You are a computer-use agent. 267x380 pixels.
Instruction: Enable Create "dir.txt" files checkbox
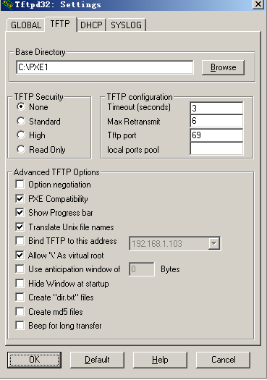point(20,297)
